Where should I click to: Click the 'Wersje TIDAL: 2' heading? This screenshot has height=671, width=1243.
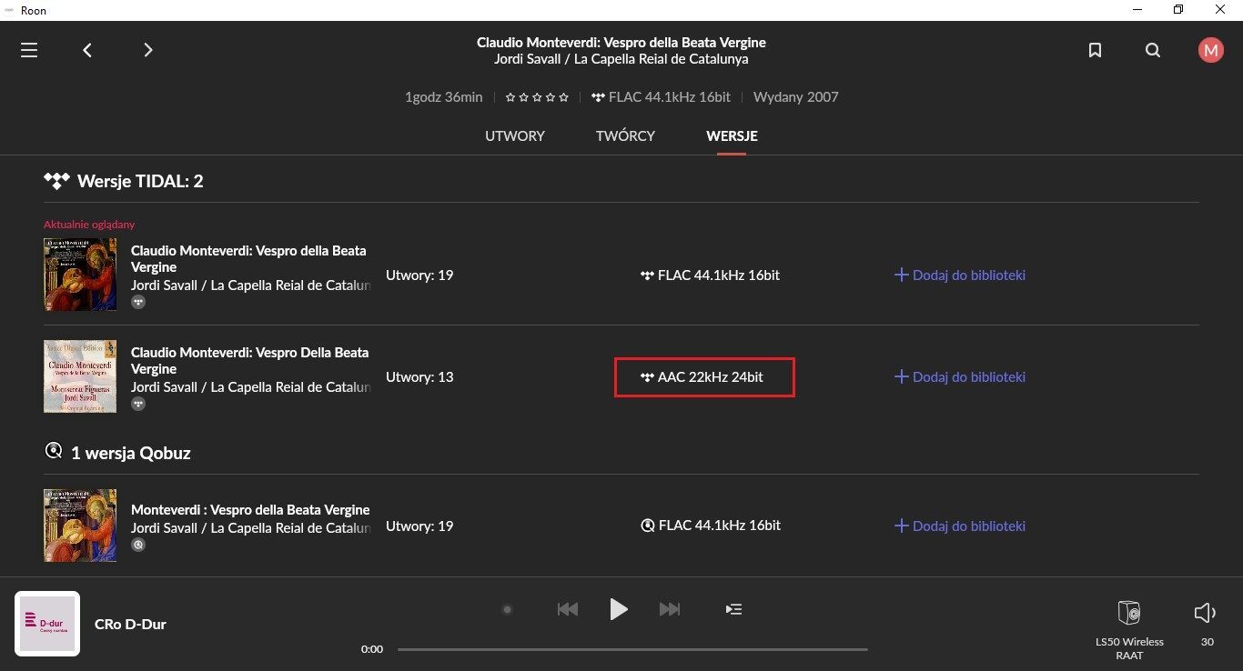[140, 181]
